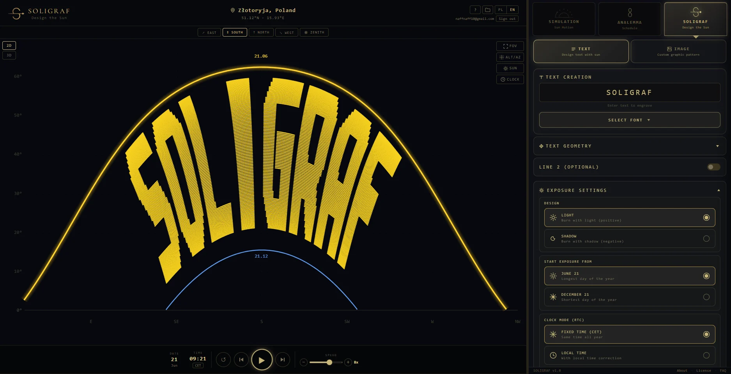Click the Shadow design moon icon
Viewport: 731px width, 374px height.
coord(553,239)
